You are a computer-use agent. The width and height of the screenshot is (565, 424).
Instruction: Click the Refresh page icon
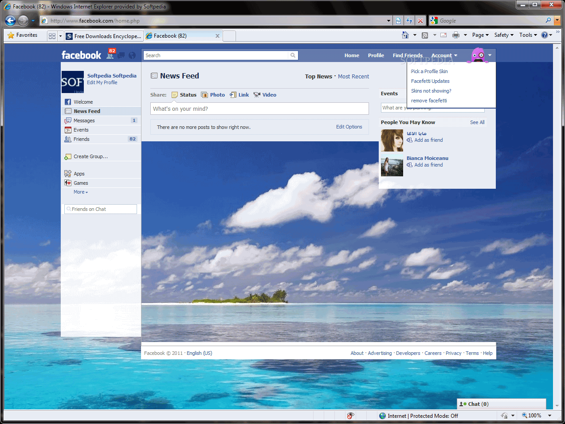[409, 20]
